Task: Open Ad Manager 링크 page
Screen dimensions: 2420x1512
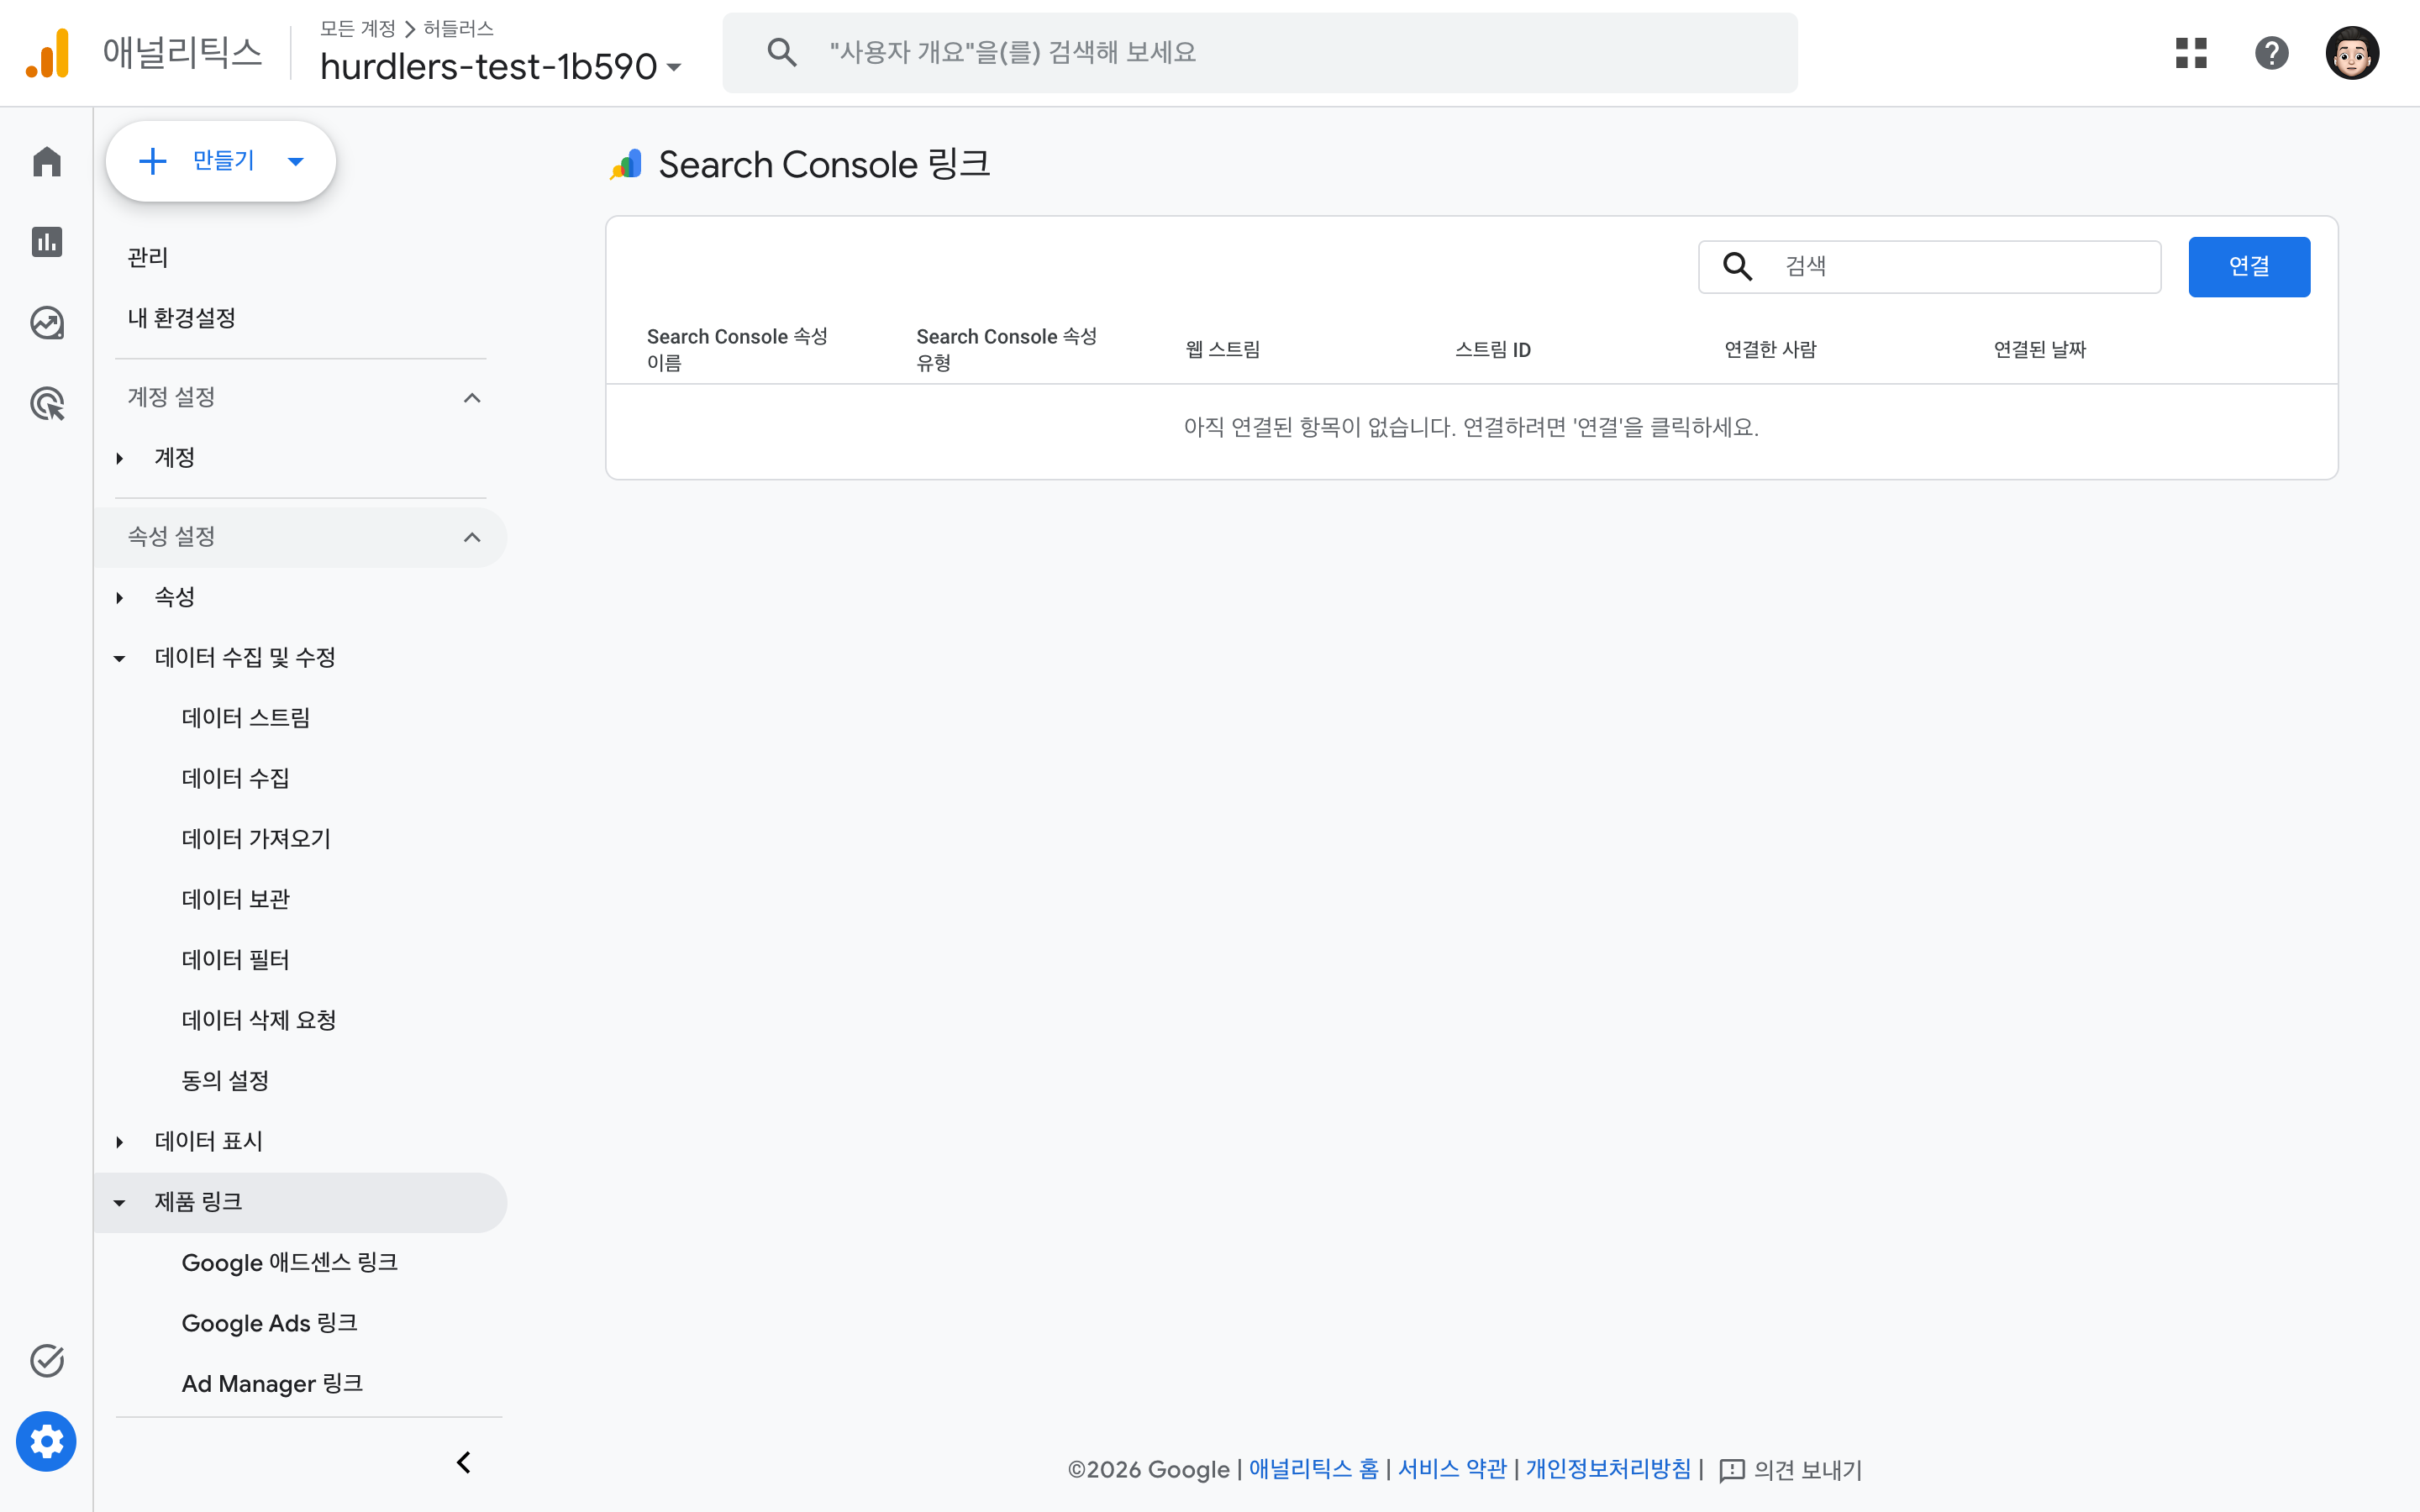Action: [272, 1383]
